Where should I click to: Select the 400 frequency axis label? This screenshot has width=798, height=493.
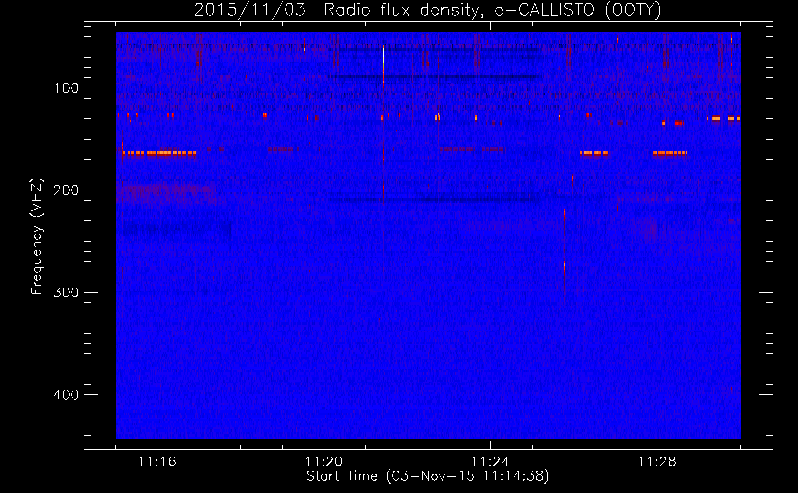tap(66, 395)
